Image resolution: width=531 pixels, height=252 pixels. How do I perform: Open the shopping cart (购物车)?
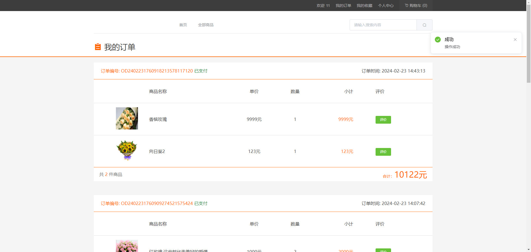click(x=416, y=6)
